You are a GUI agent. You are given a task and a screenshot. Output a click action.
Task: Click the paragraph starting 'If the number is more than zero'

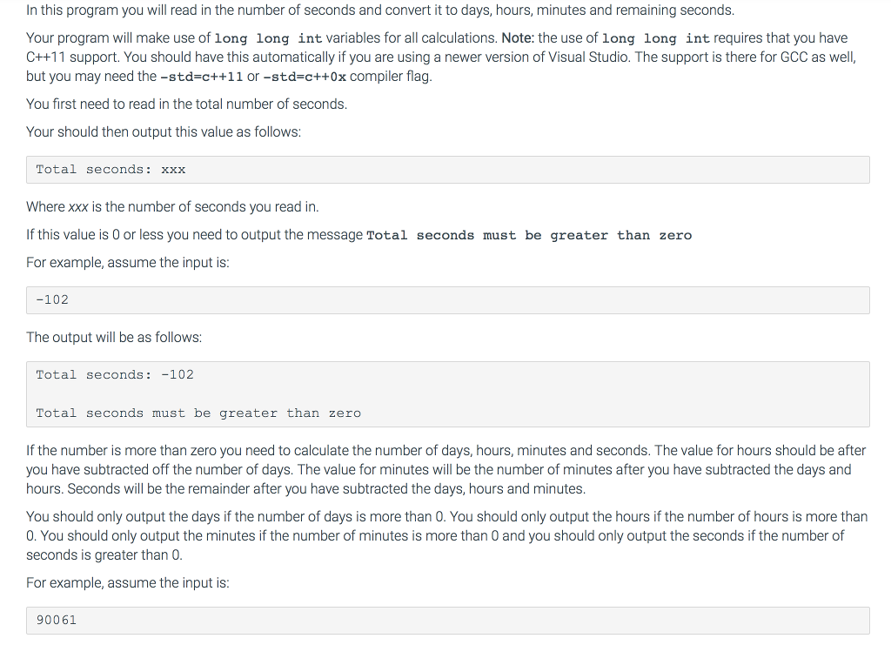point(446,470)
